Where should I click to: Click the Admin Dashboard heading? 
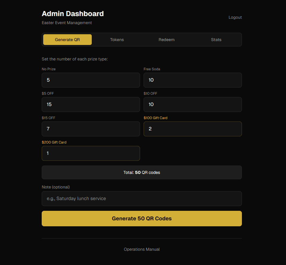coord(72,13)
